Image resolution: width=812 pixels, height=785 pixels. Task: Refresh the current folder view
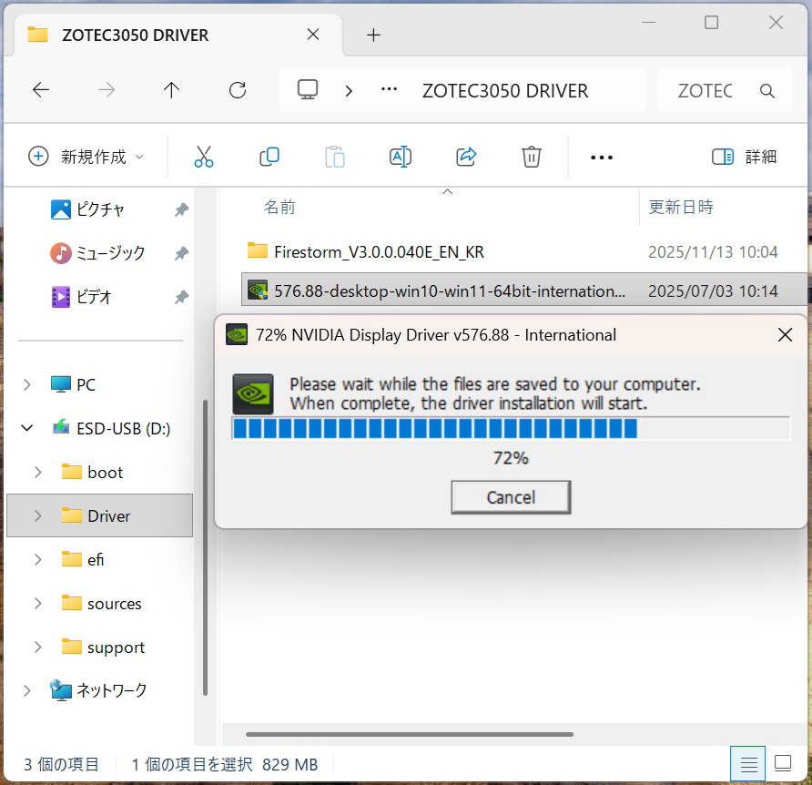pyautogui.click(x=238, y=90)
